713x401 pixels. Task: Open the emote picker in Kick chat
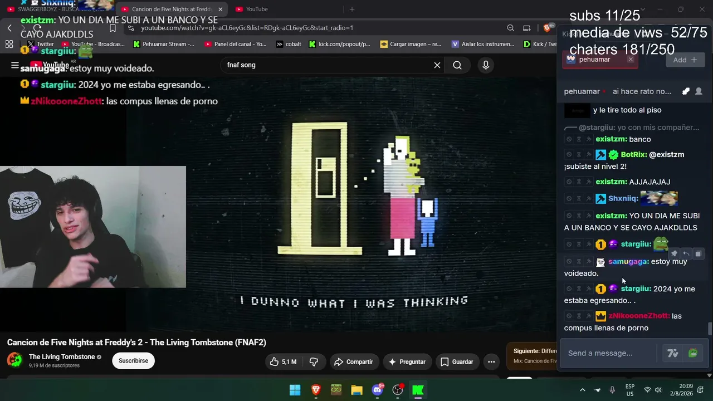693,353
